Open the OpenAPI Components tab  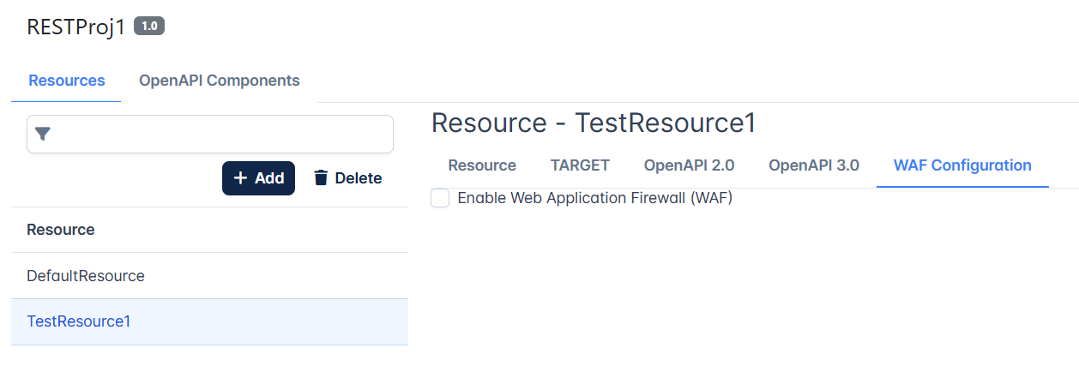pos(220,81)
